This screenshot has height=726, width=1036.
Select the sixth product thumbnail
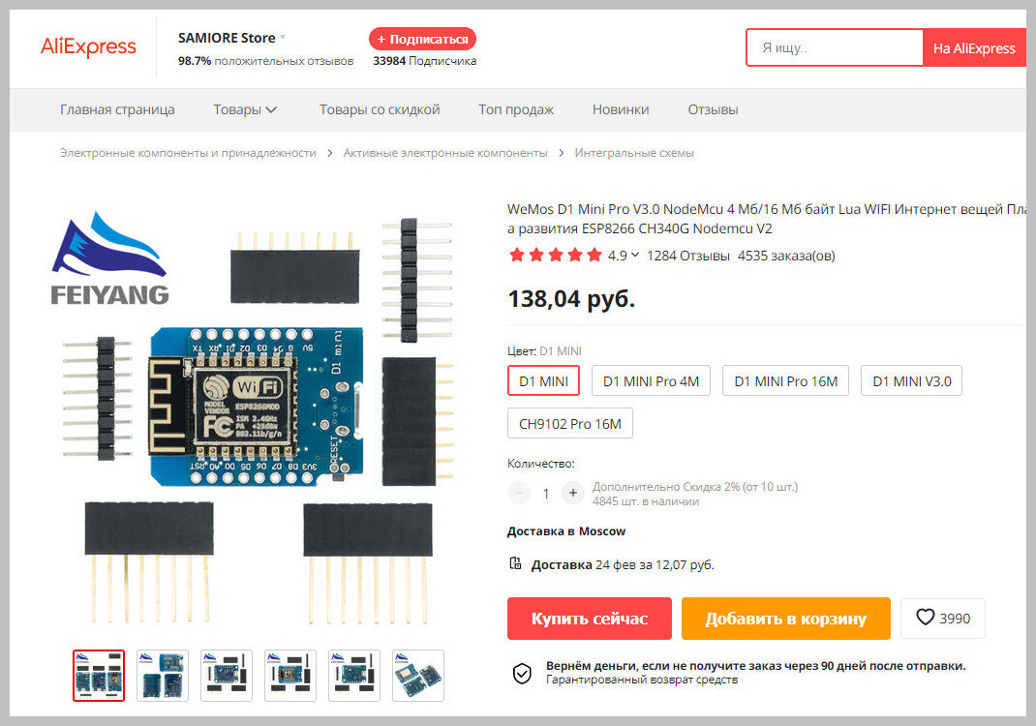point(418,675)
